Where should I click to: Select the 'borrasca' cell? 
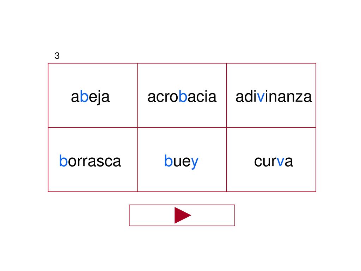[93, 159]
